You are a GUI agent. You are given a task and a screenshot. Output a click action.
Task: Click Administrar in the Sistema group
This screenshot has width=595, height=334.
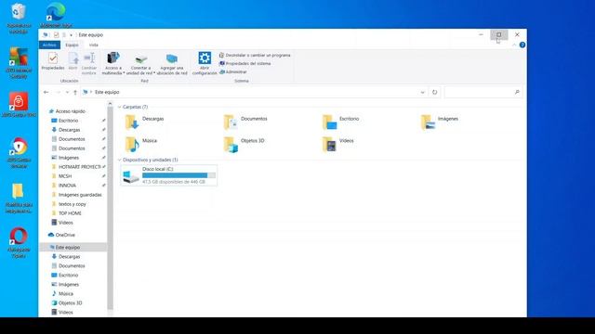coord(233,72)
